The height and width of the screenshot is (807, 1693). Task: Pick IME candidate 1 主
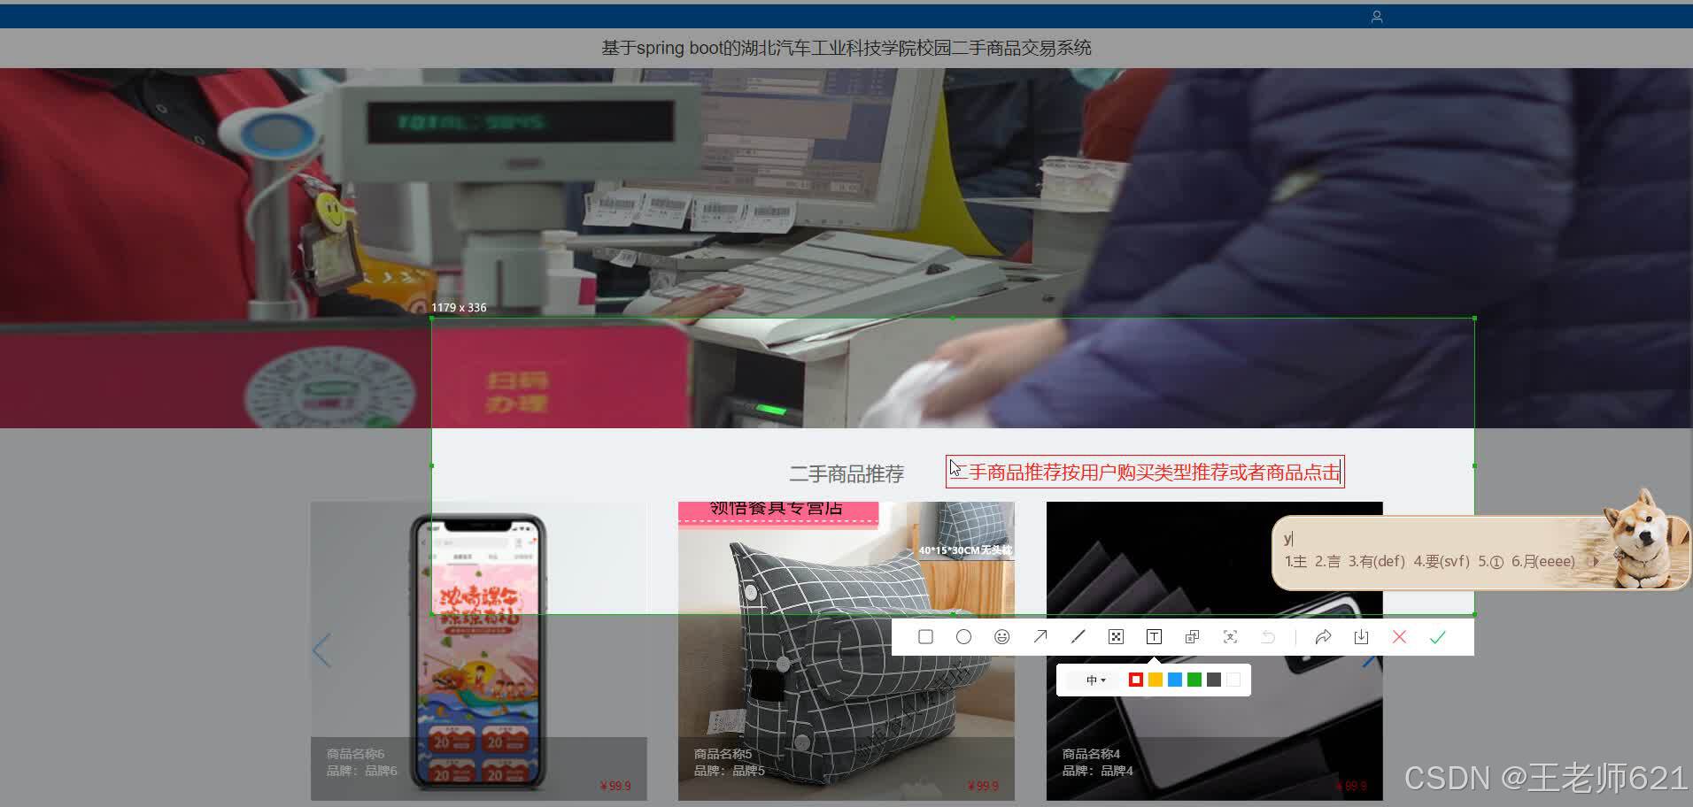click(1295, 561)
